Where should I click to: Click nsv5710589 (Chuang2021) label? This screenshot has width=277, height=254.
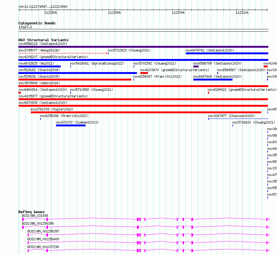pyautogui.click(x=92, y=90)
